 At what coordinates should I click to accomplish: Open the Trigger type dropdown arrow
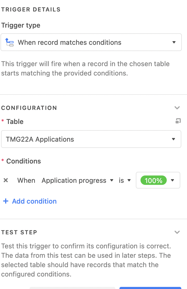coord(174,42)
